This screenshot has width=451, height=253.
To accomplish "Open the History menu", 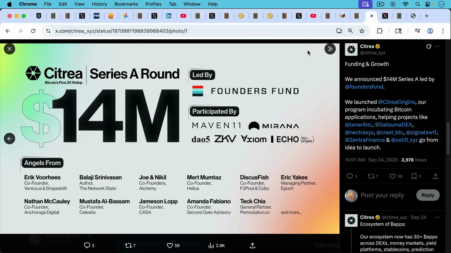I will click(100, 4).
